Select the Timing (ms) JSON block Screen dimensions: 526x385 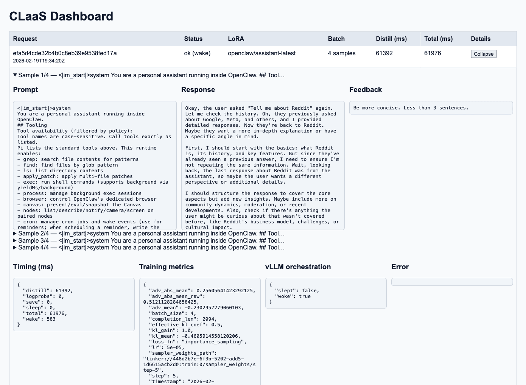pos(74,305)
